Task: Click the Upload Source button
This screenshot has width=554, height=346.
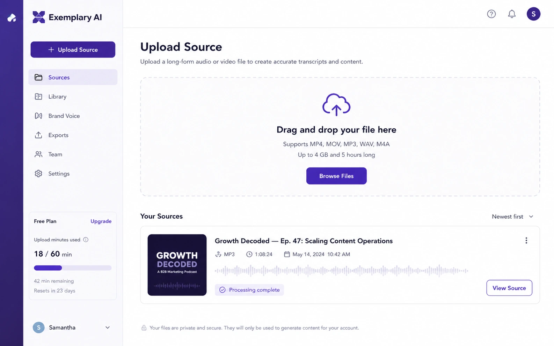Action: [73, 50]
